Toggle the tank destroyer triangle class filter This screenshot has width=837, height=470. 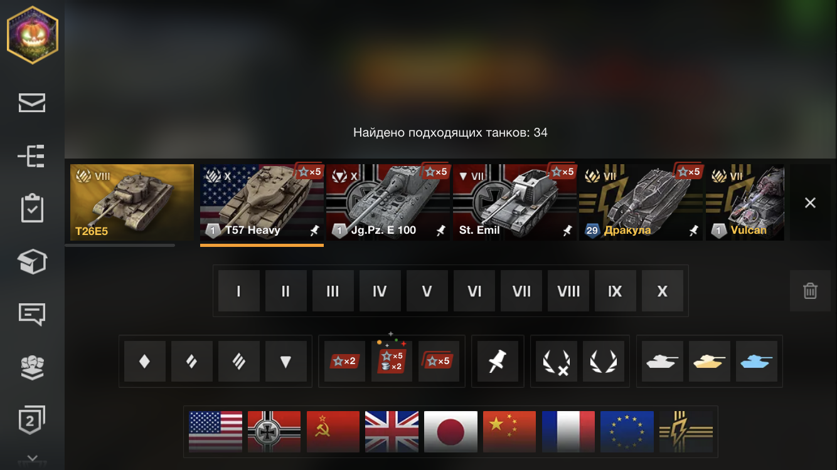point(286,362)
